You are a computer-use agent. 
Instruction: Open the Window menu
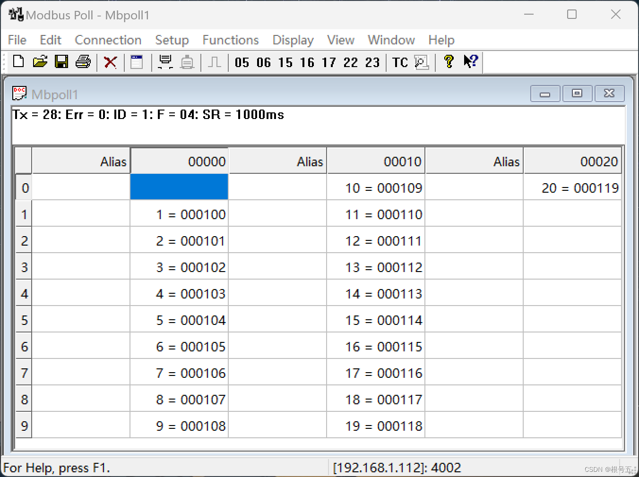pos(391,40)
